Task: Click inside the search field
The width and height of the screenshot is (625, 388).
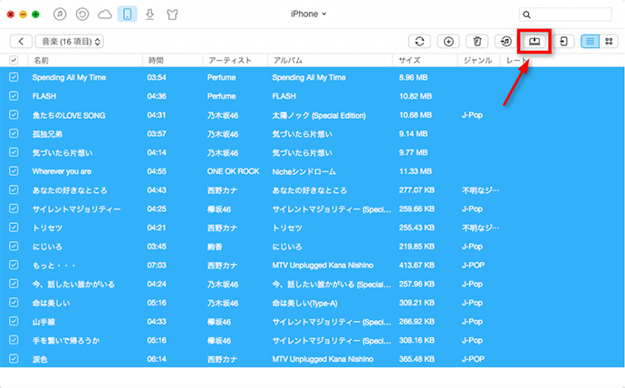Action: click(x=565, y=15)
